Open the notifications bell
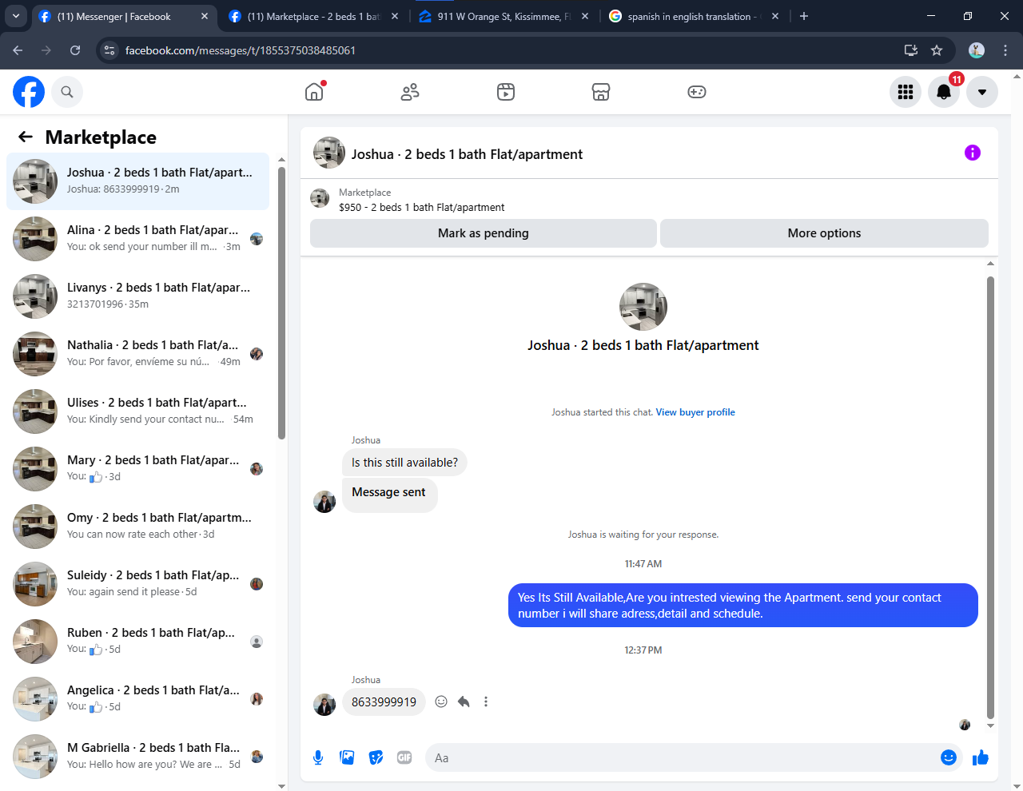 coord(944,92)
